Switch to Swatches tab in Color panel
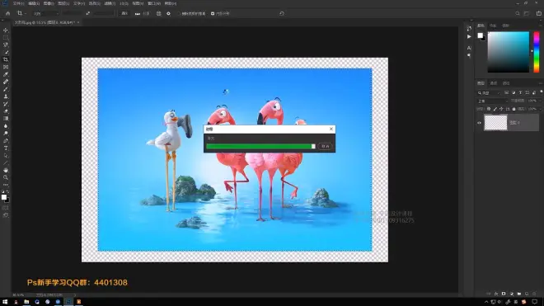The height and width of the screenshot is (306, 544). pos(493,26)
